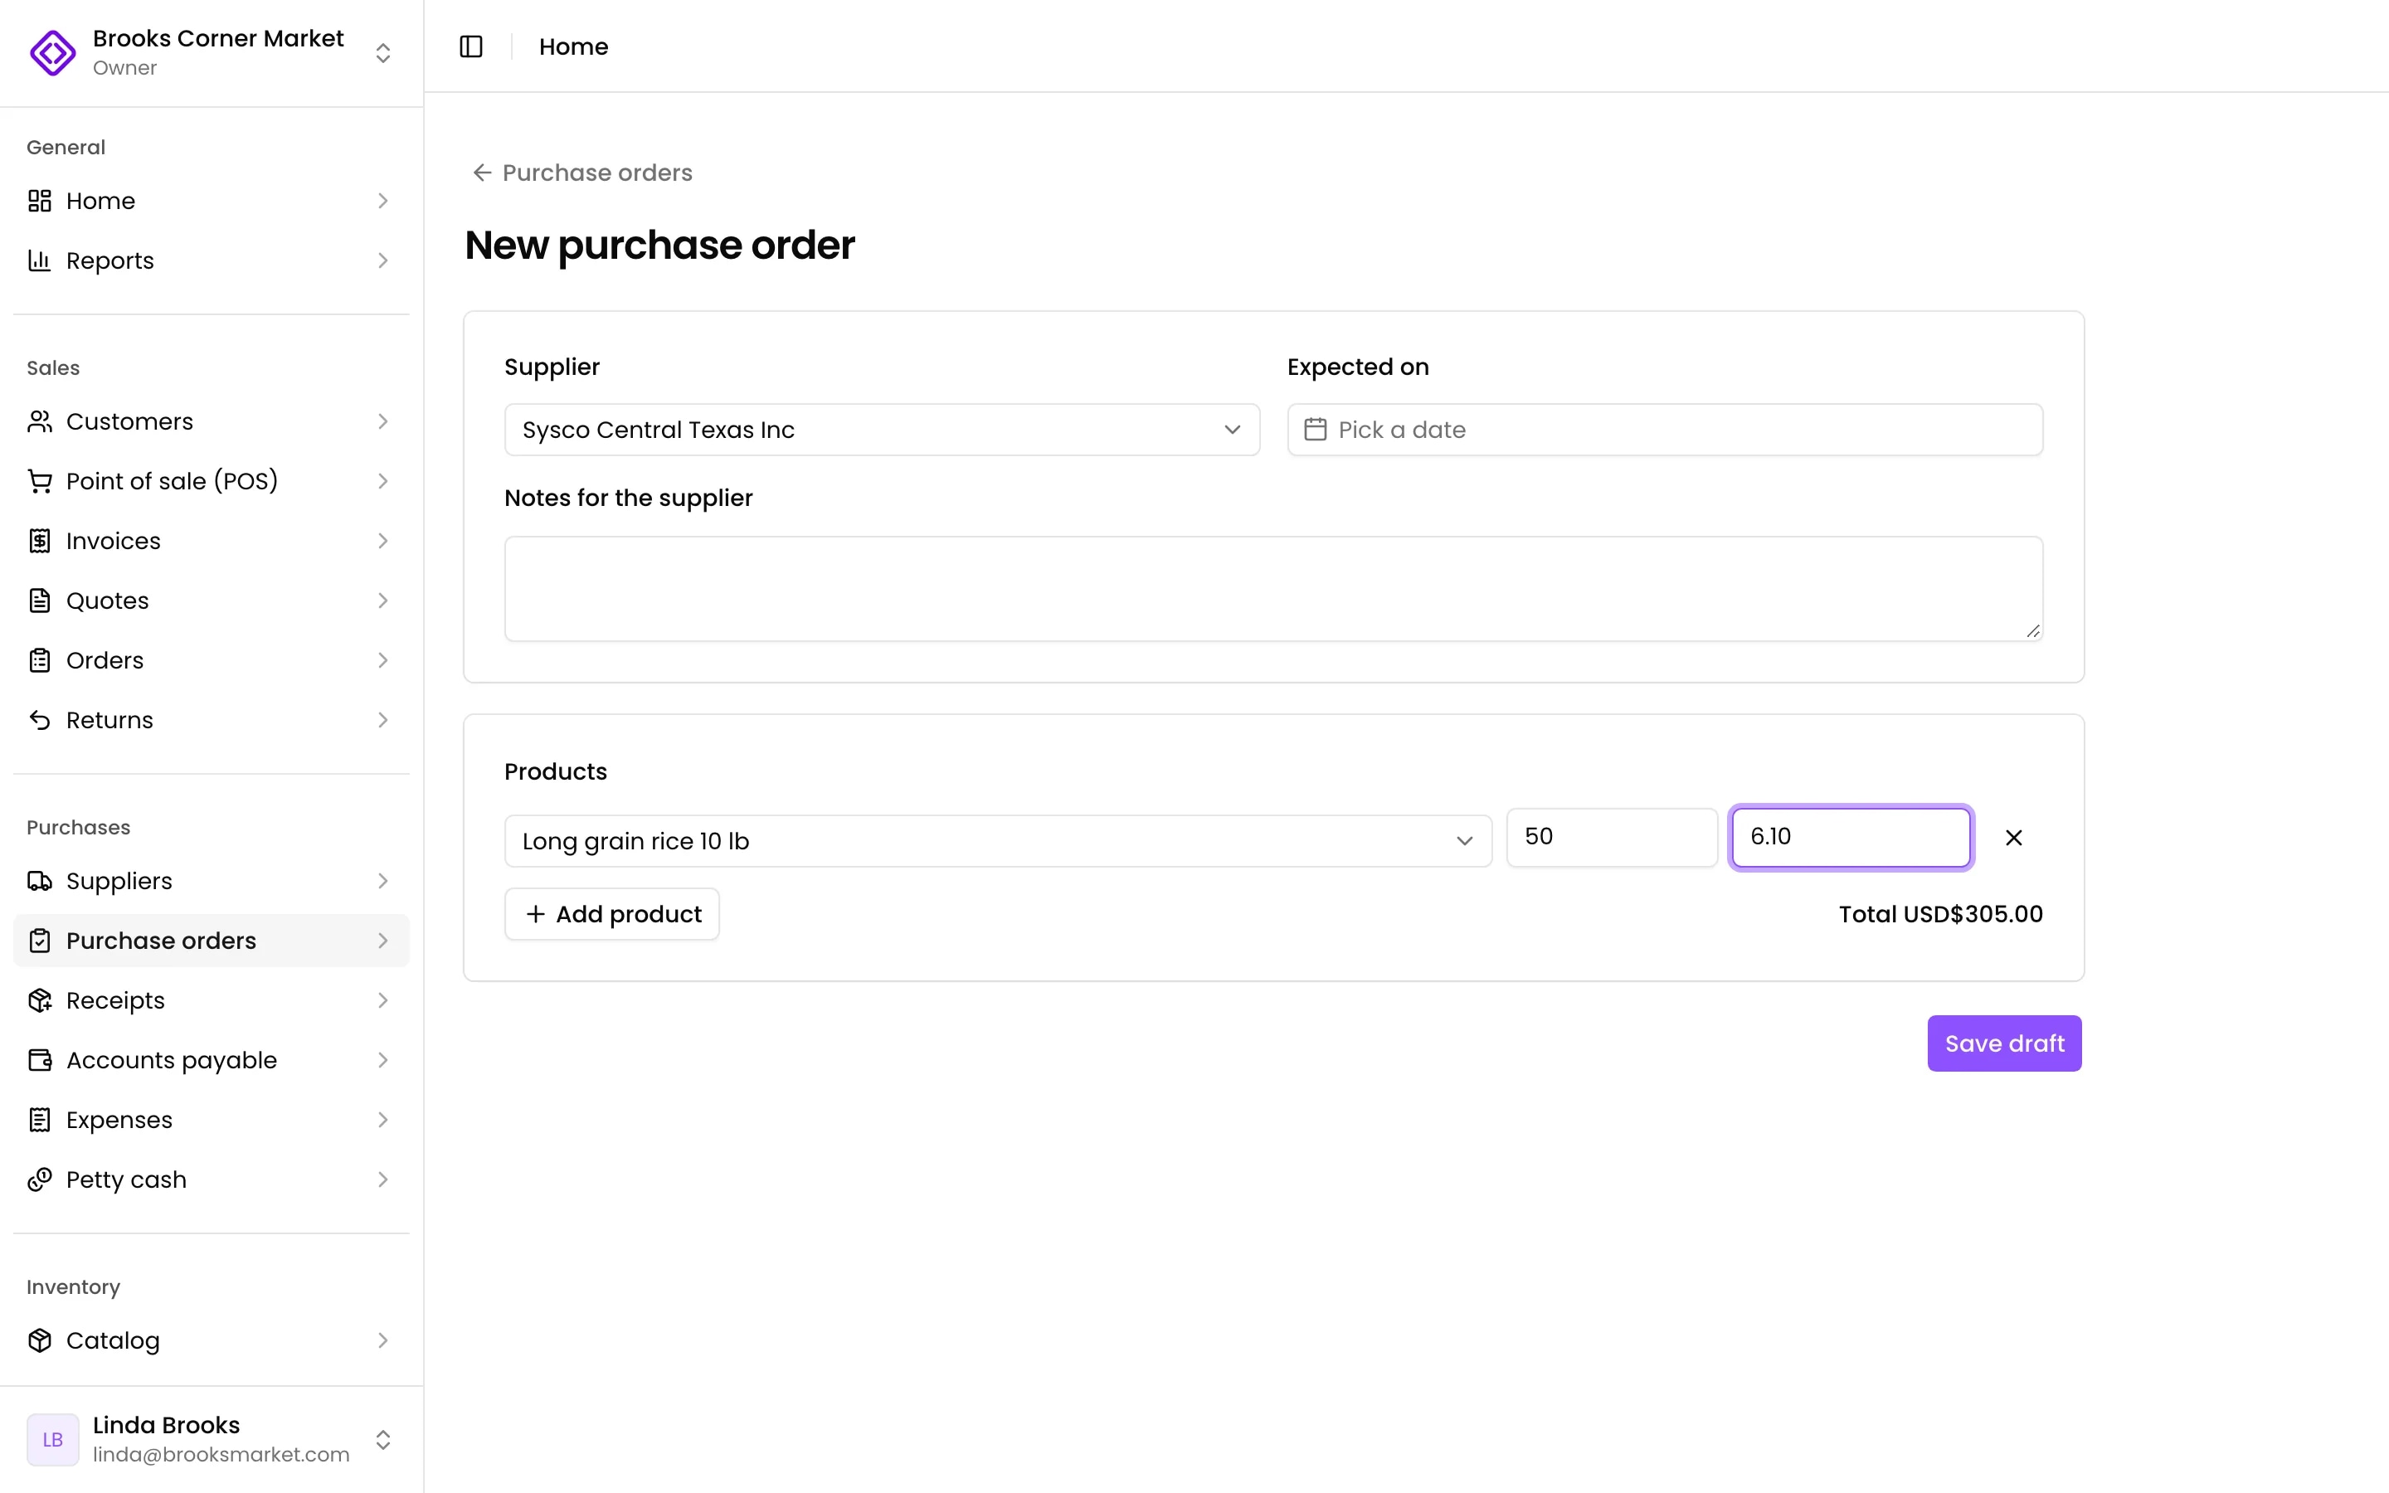
Task: Click the Returns arrow icon
Action: point(40,720)
